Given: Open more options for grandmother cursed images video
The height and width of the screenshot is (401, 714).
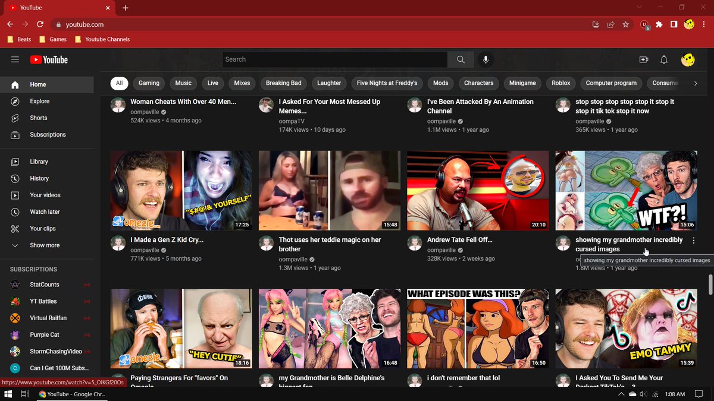Looking at the screenshot, I should tap(694, 241).
